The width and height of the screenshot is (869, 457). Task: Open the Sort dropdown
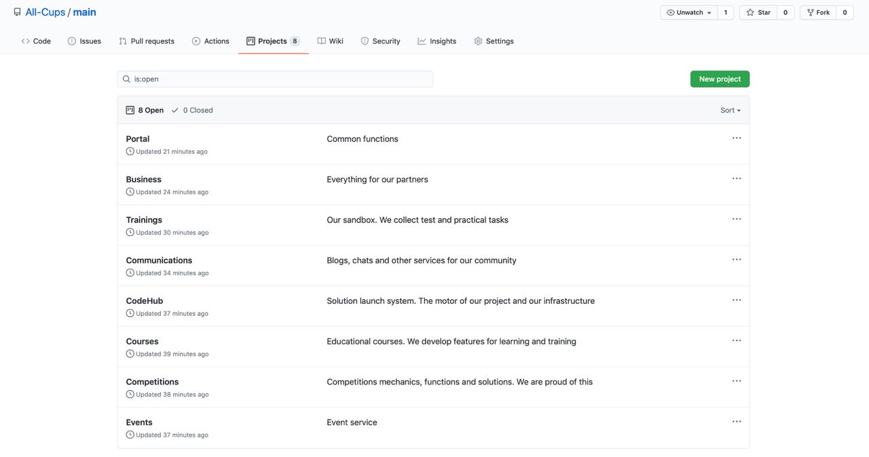click(731, 110)
